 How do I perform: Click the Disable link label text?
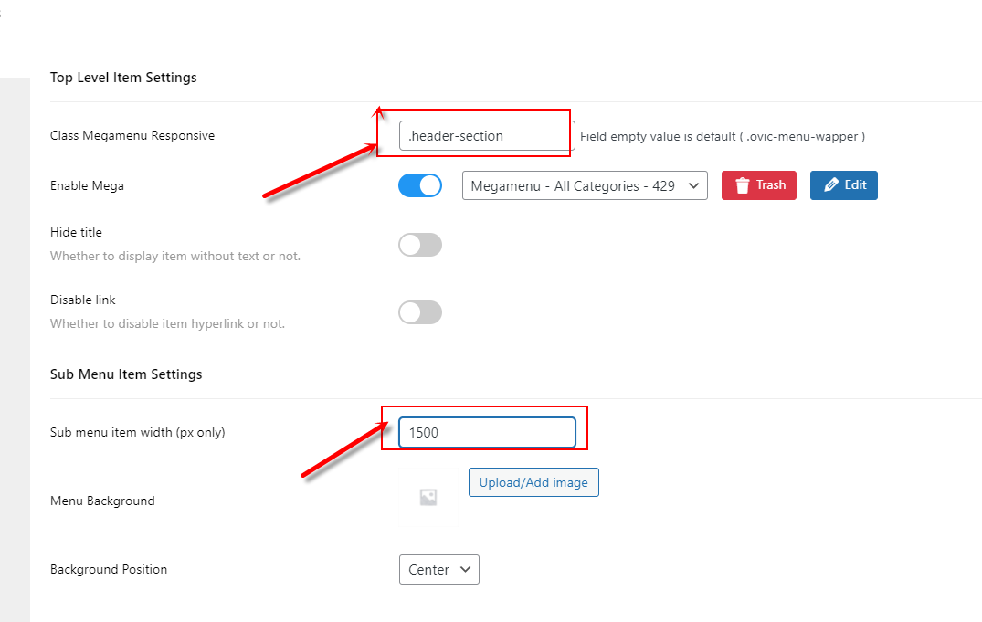click(x=82, y=300)
